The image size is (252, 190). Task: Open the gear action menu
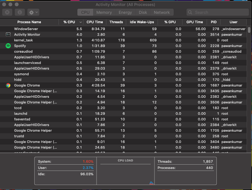tap(33, 12)
